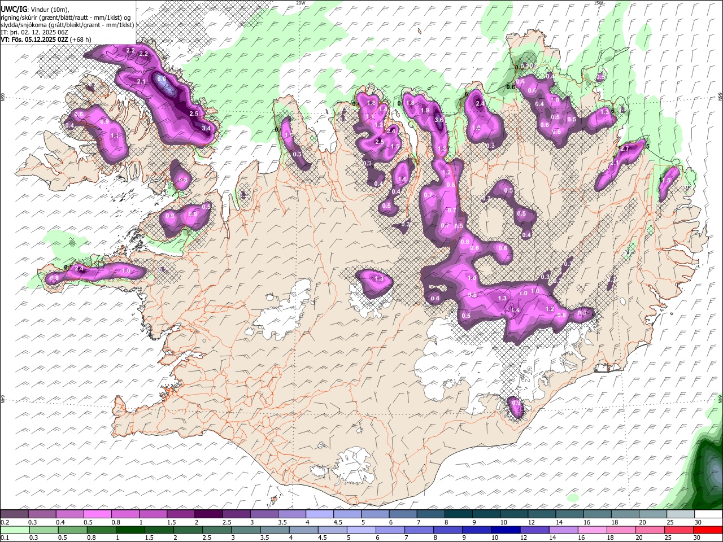This screenshot has width=723, height=542.
Task: Select the 6 light blue swatch in lower legend
Action: pos(390,530)
